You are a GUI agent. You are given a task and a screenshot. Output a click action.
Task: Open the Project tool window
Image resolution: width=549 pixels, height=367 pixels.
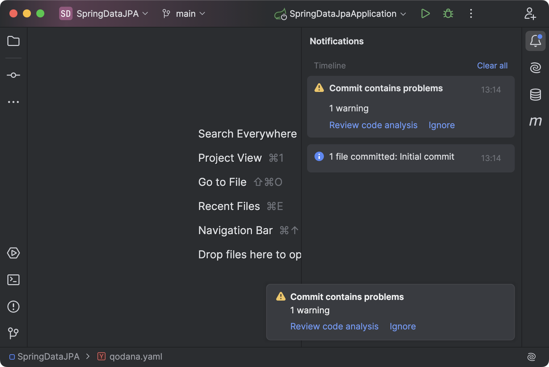point(13,41)
